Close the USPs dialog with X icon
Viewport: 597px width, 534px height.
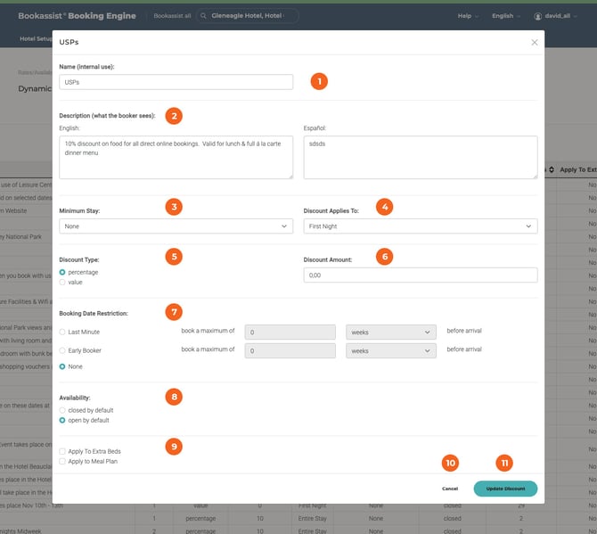tap(535, 42)
